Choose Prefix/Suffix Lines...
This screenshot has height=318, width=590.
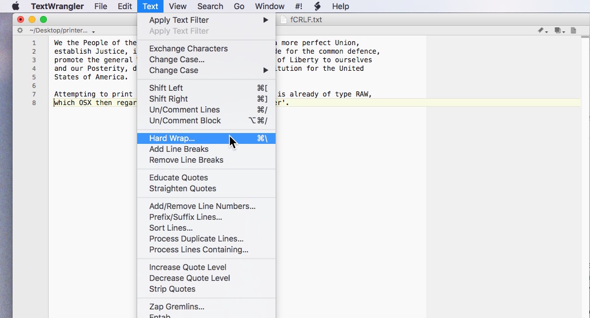click(206, 218)
